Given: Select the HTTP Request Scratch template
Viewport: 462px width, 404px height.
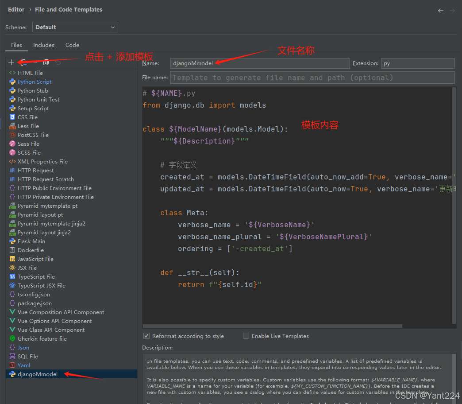Looking at the screenshot, I should (x=71, y=179).
